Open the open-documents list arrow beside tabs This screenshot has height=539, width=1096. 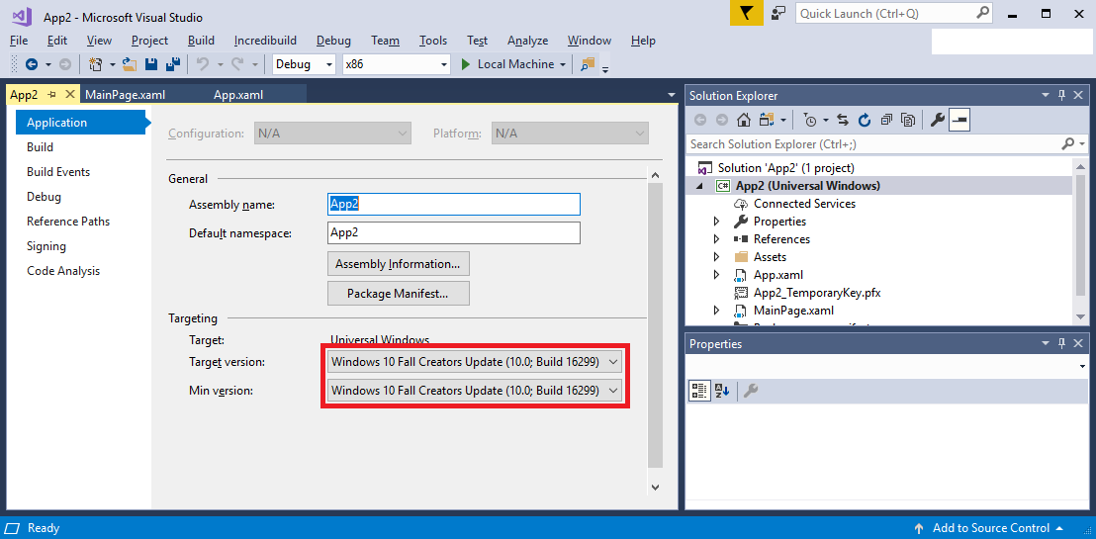[x=671, y=94]
